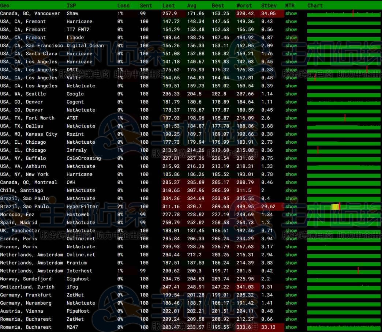The width and height of the screenshot is (382, 332).
Task: Select the ISP column header
Action: click(x=71, y=5)
